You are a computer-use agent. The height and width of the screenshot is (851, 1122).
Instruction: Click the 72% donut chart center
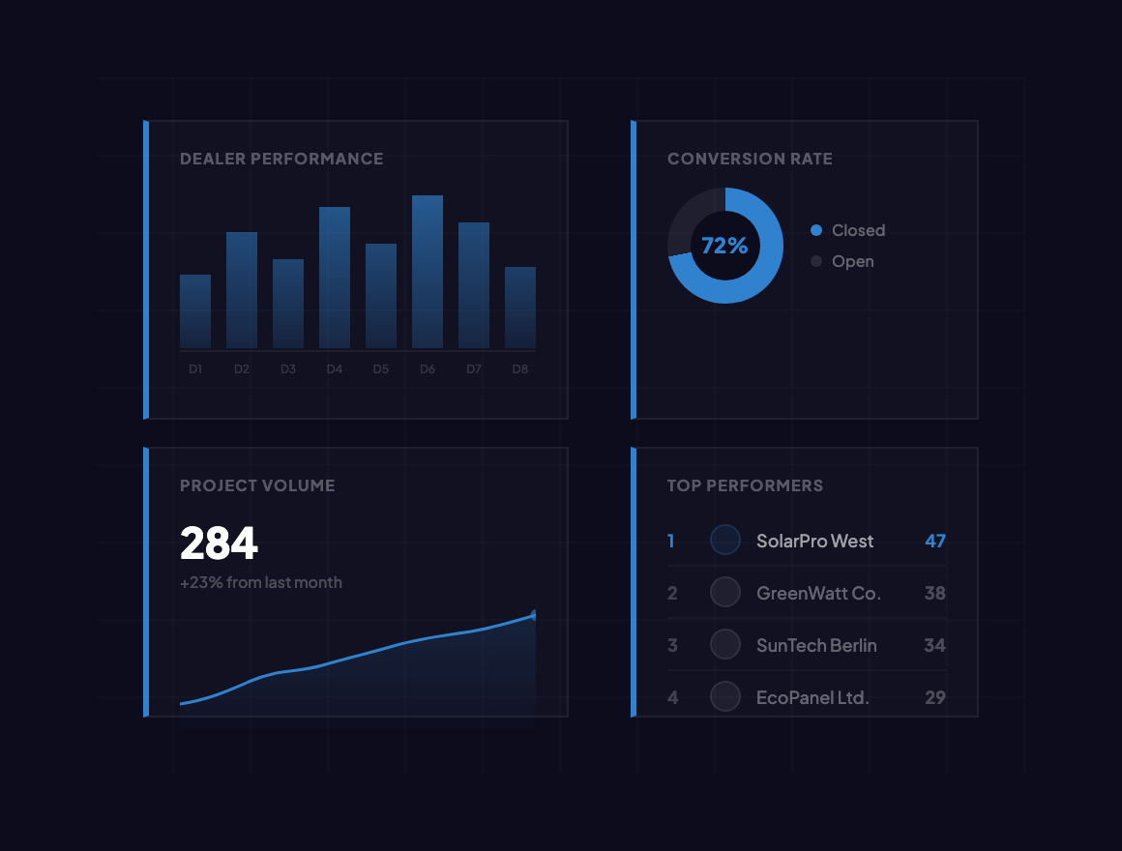click(725, 247)
